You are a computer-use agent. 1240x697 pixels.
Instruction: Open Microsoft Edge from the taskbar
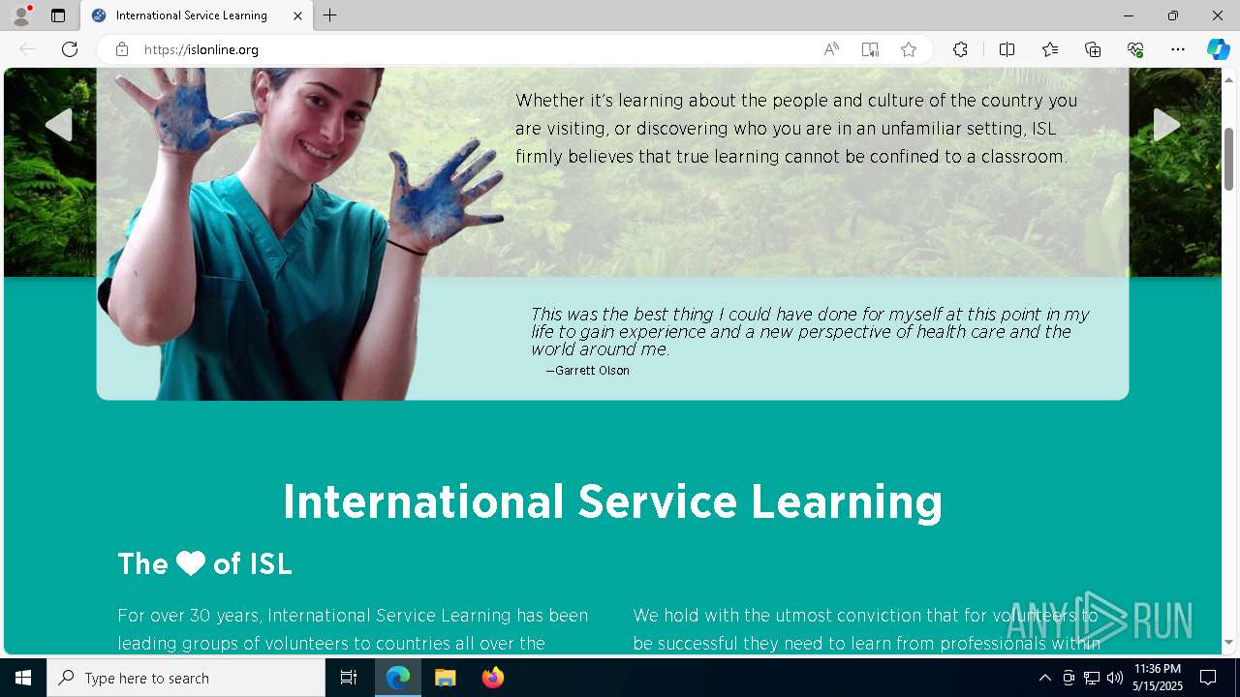pyautogui.click(x=398, y=678)
